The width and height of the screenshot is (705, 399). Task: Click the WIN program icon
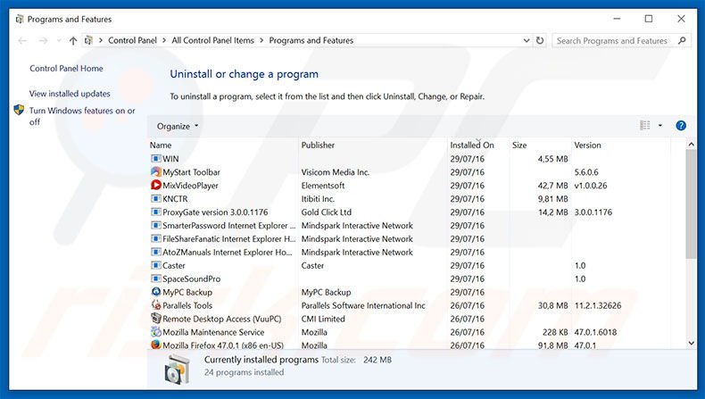coord(155,159)
